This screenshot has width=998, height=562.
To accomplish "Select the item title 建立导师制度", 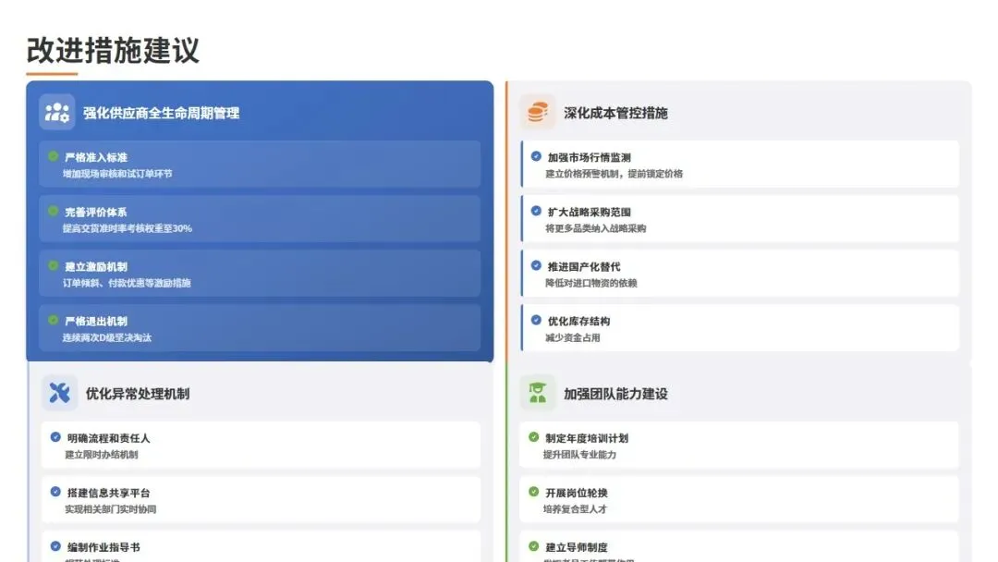I will [x=577, y=547].
